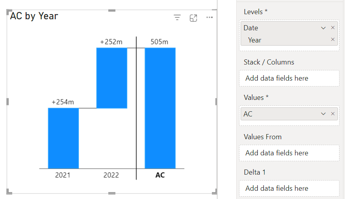Open the visual filter icon

[x=177, y=18]
